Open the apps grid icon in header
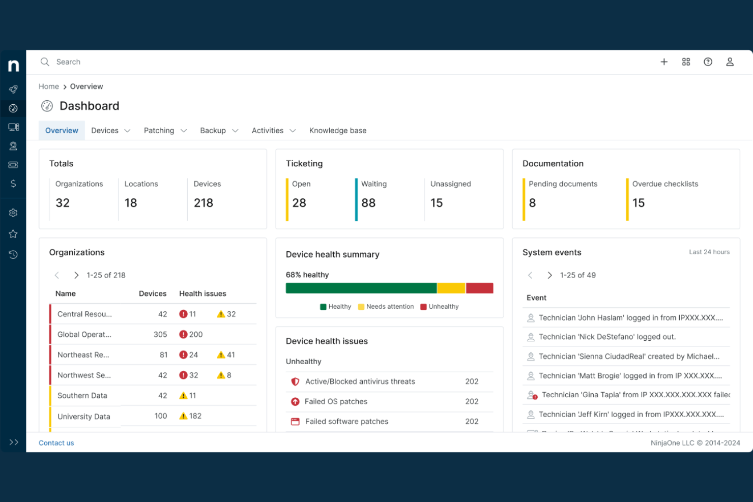This screenshot has width=753, height=502. tap(686, 62)
